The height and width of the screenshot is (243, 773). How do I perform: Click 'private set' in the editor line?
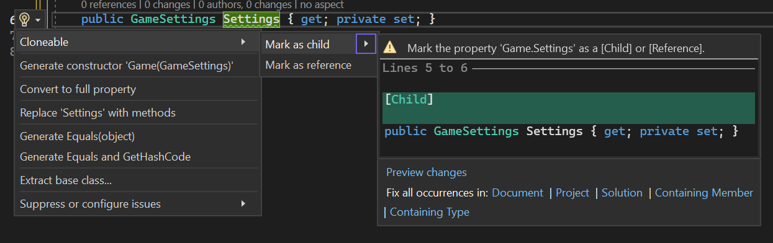[375, 19]
